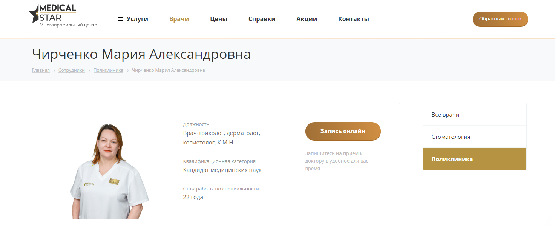Open the Цены menu item

point(219,19)
